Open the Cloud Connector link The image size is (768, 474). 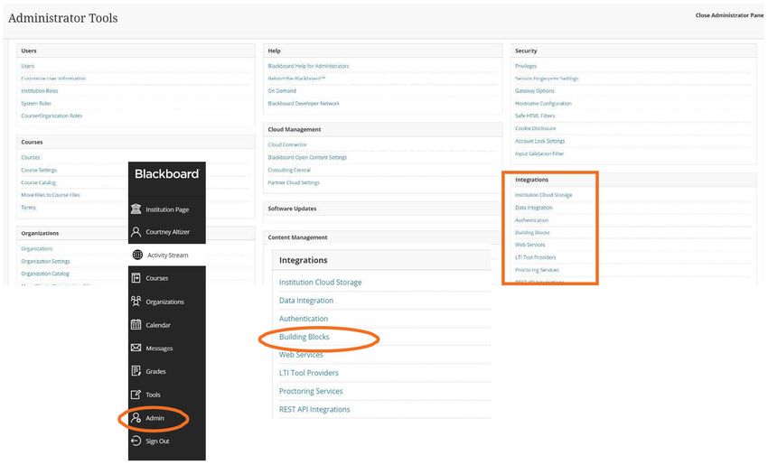tap(287, 144)
